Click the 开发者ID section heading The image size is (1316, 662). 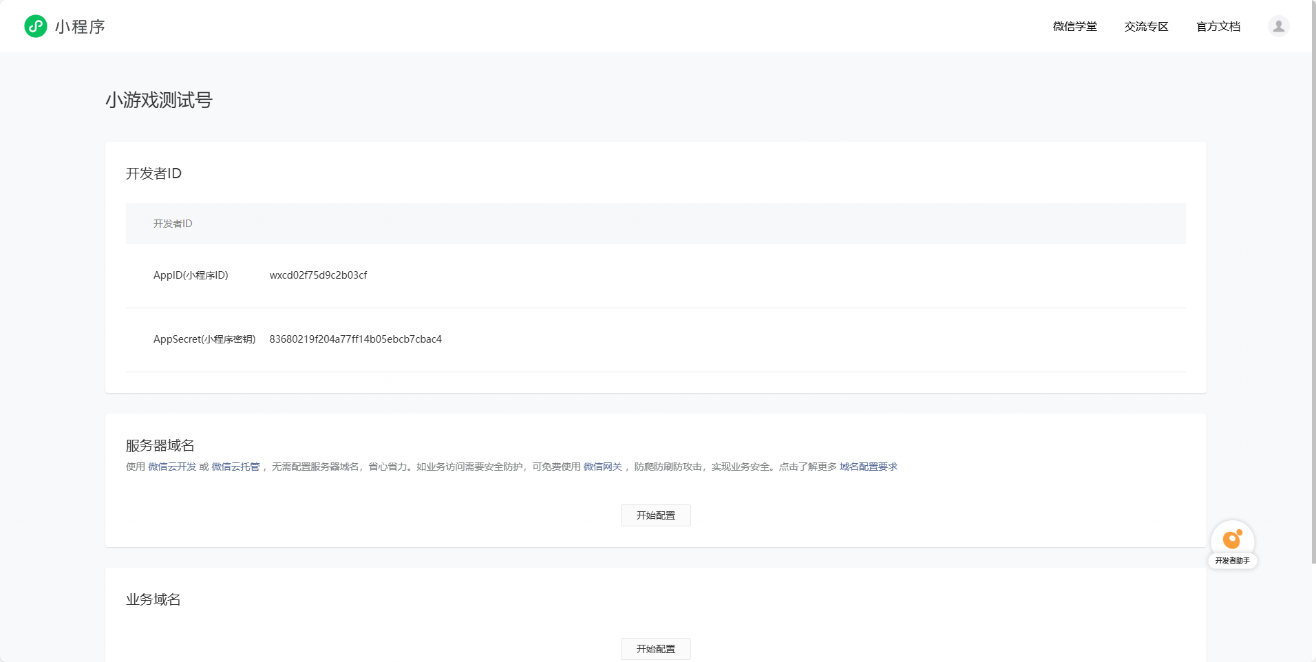point(153,173)
